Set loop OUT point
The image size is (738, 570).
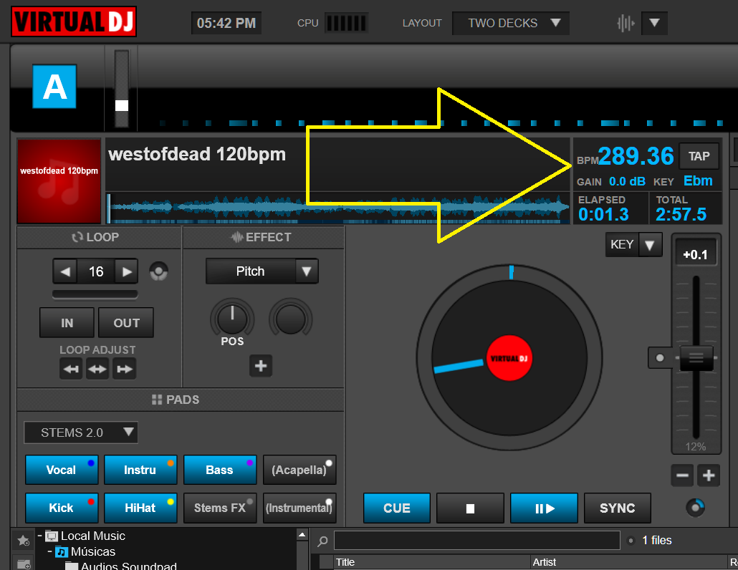pos(126,323)
